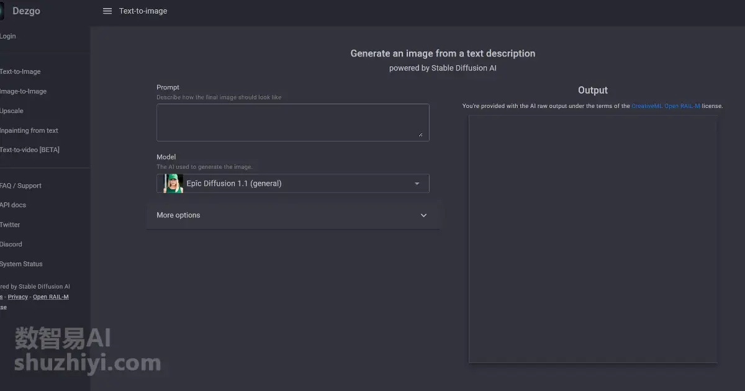This screenshot has width=745, height=391.
Task: Click into the Prompt text area
Action: (293, 122)
